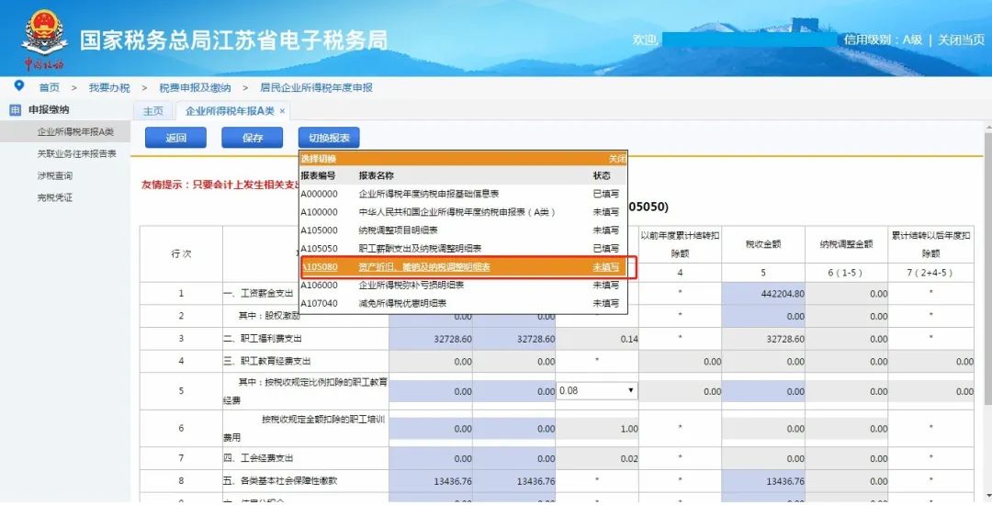Click the vertical scrollbar on the right
The image size is (992, 505).
point(986,275)
